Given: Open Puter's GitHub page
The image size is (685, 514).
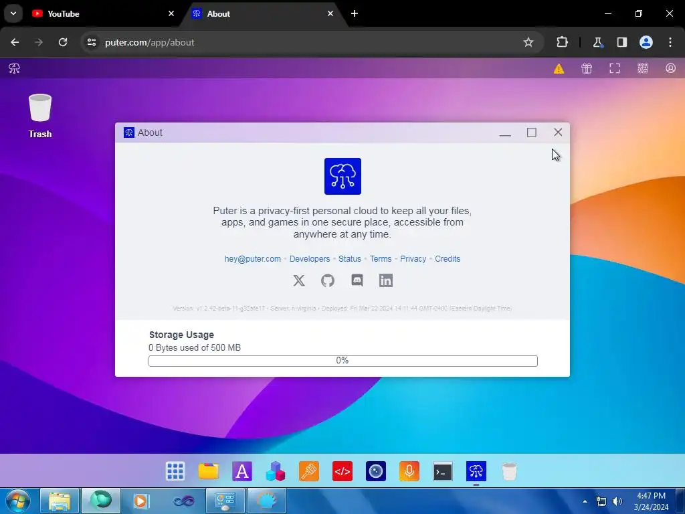Looking at the screenshot, I should tap(328, 280).
